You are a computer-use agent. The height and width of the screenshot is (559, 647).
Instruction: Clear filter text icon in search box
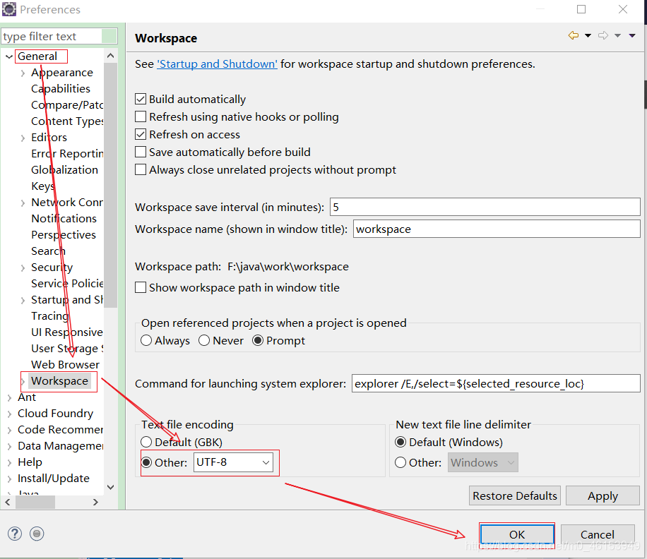109,36
